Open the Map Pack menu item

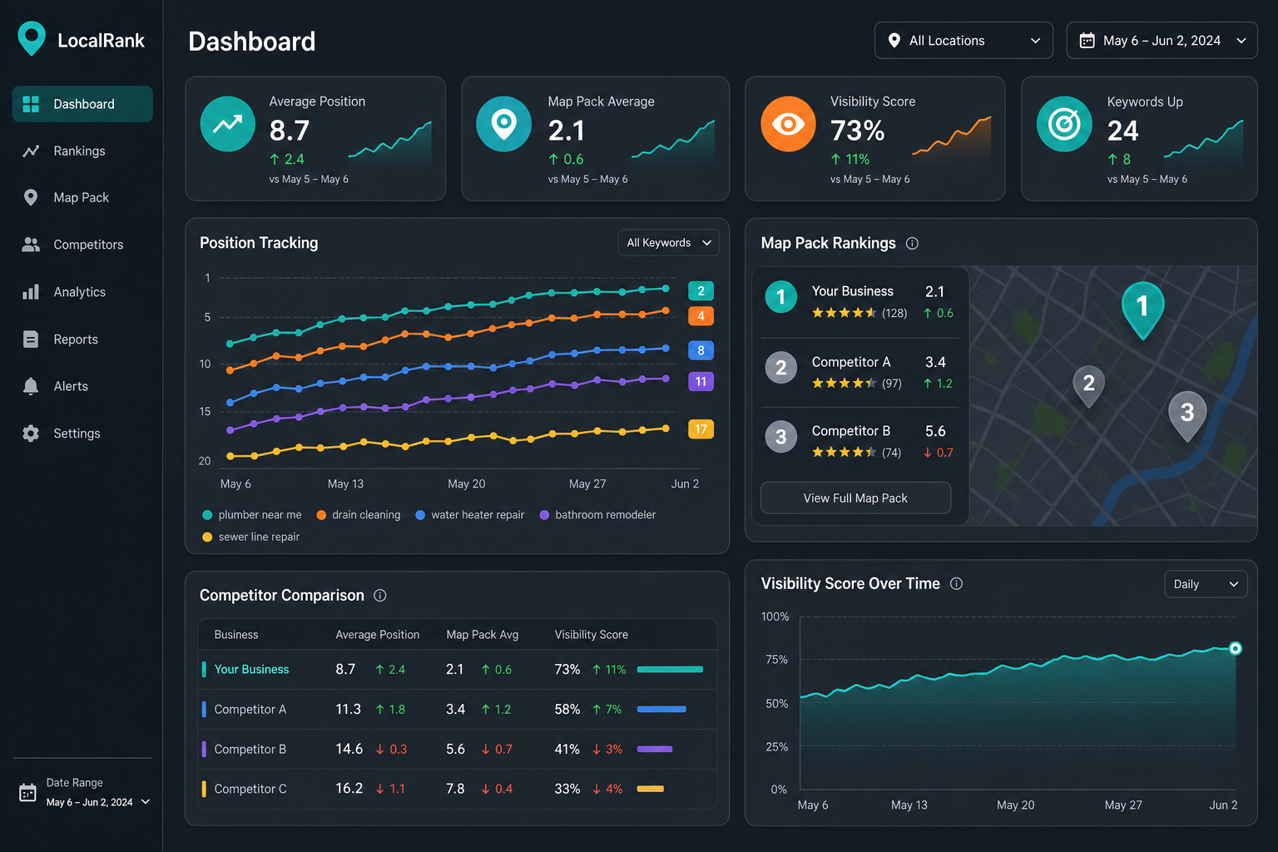82,197
